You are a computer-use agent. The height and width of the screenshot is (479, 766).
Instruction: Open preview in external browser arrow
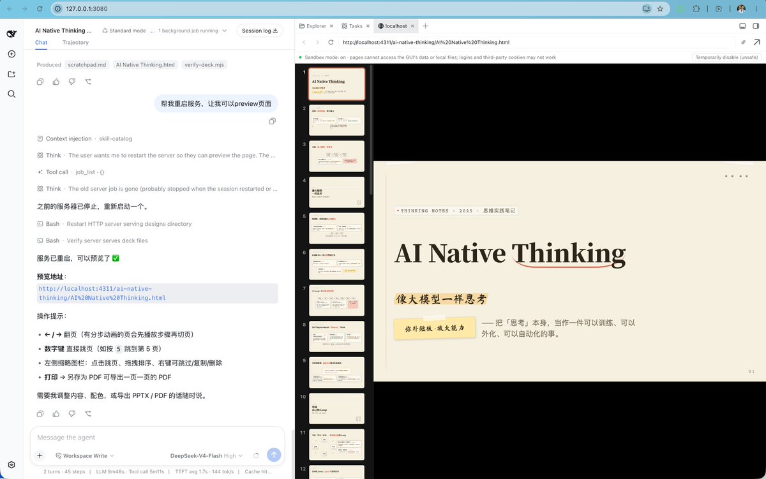[x=757, y=42]
